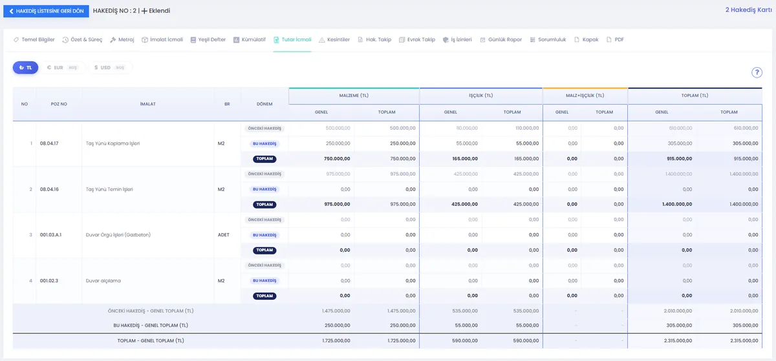The width and height of the screenshot is (776, 361).
Task: Click the Sorumluluk list icon
Action: [x=533, y=39]
